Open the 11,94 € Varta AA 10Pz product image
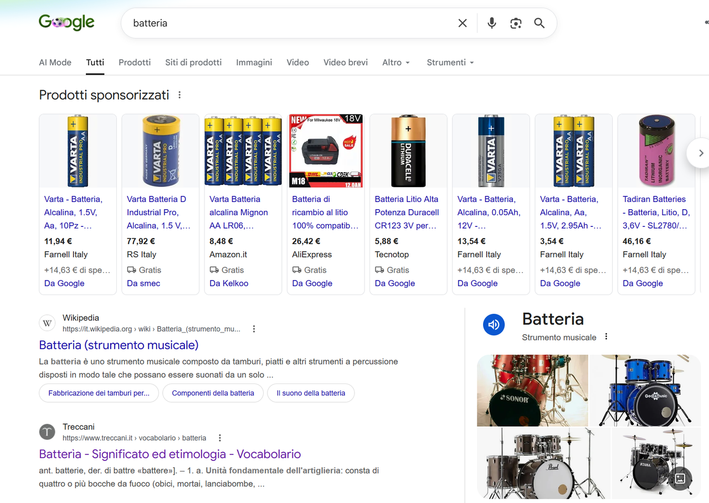The width and height of the screenshot is (709, 503). pos(78,151)
